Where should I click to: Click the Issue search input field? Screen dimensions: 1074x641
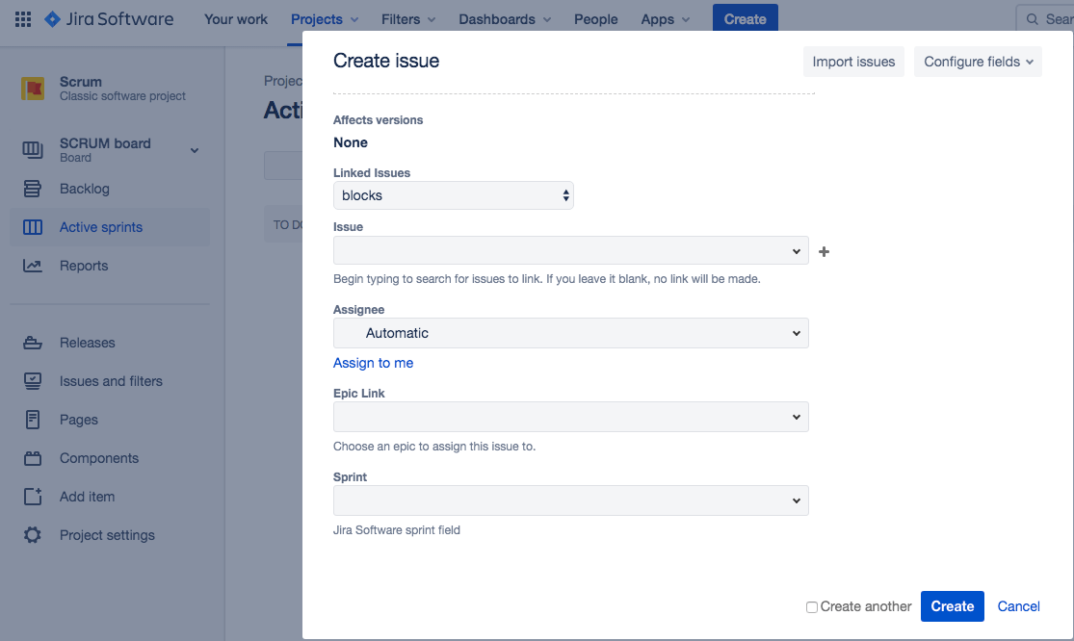(561, 251)
